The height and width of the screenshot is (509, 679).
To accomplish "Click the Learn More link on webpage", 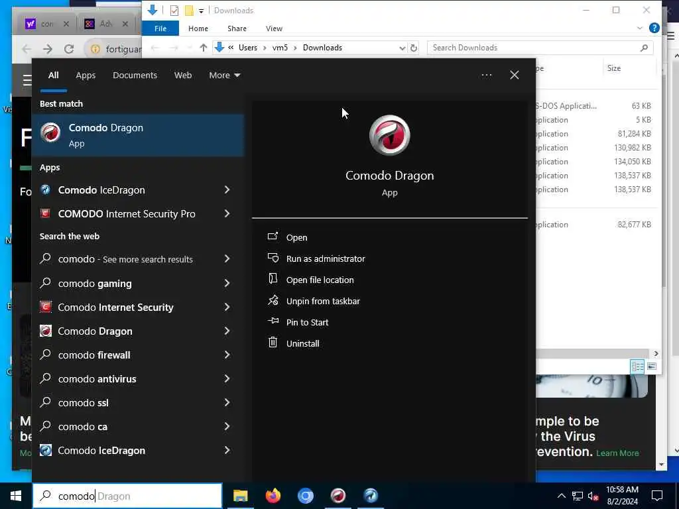I will point(617,453).
